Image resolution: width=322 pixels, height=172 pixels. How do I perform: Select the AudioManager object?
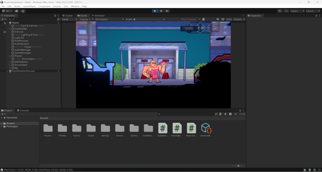click(x=23, y=50)
